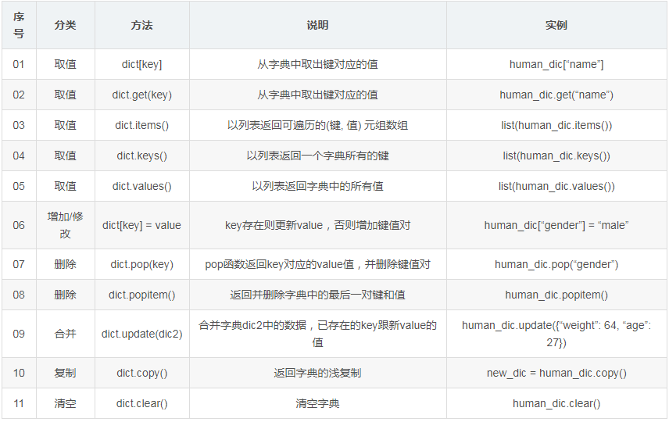Viewport: 669px width, 422px height.
Task: Click the '序号' column header
Action: pyautogui.click(x=19, y=25)
